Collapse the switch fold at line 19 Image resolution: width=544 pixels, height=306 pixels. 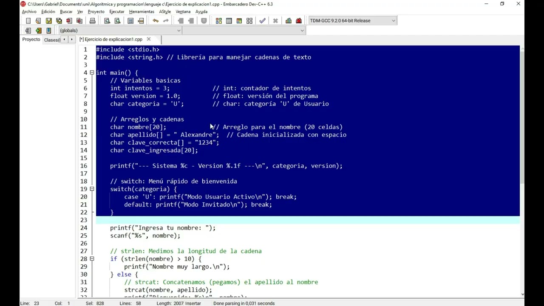[x=92, y=189]
